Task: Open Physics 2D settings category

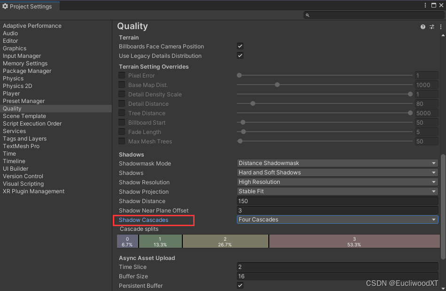Action: tap(17, 86)
